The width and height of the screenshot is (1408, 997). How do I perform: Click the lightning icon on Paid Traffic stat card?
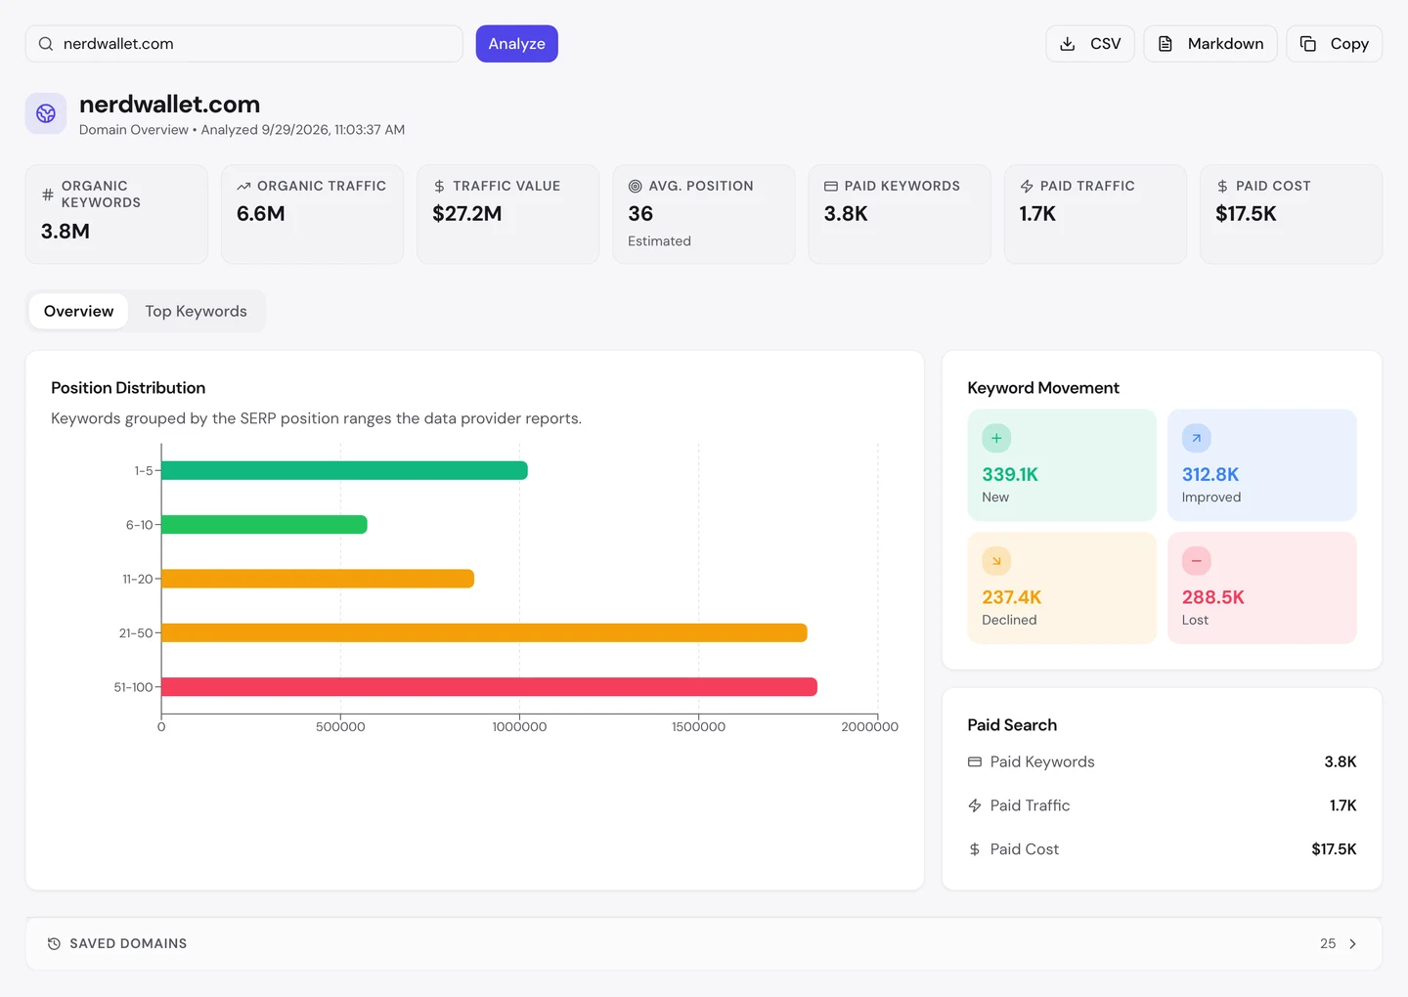coord(1027,186)
